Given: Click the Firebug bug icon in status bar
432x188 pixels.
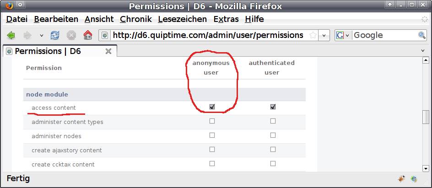Looking at the screenshot, I should coord(401,179).
